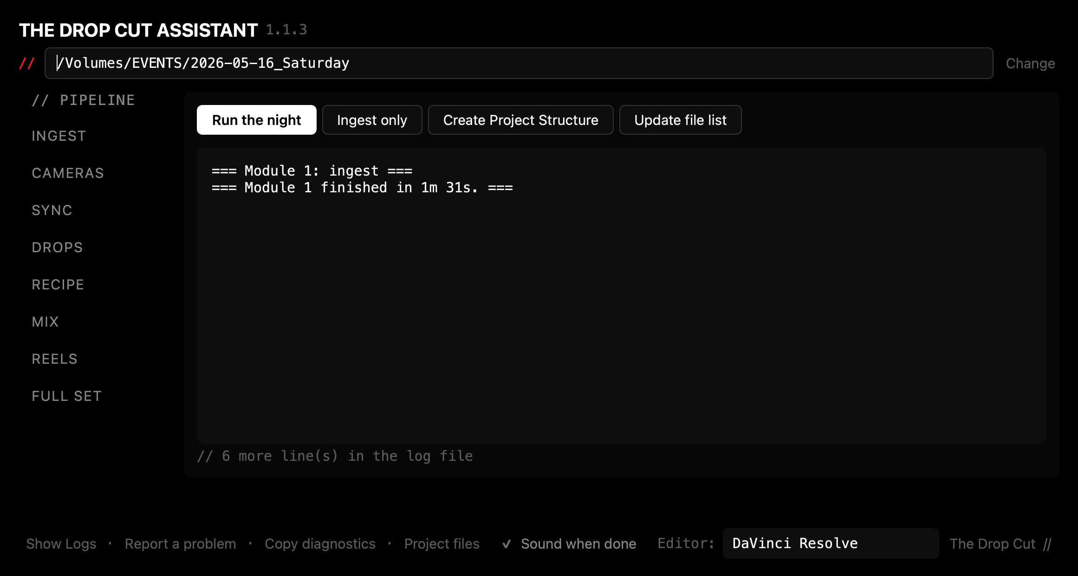Open the CAMERAS pipeline section
1078x576 pixels.
pos(68,173)
